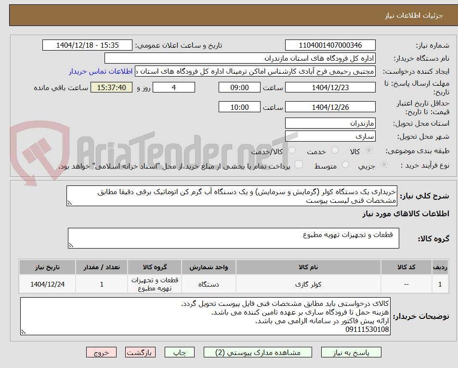The height and width of the screenshot is (368, 458).
Task: Click the delivery province field مازندران
Action: (330, 123)
